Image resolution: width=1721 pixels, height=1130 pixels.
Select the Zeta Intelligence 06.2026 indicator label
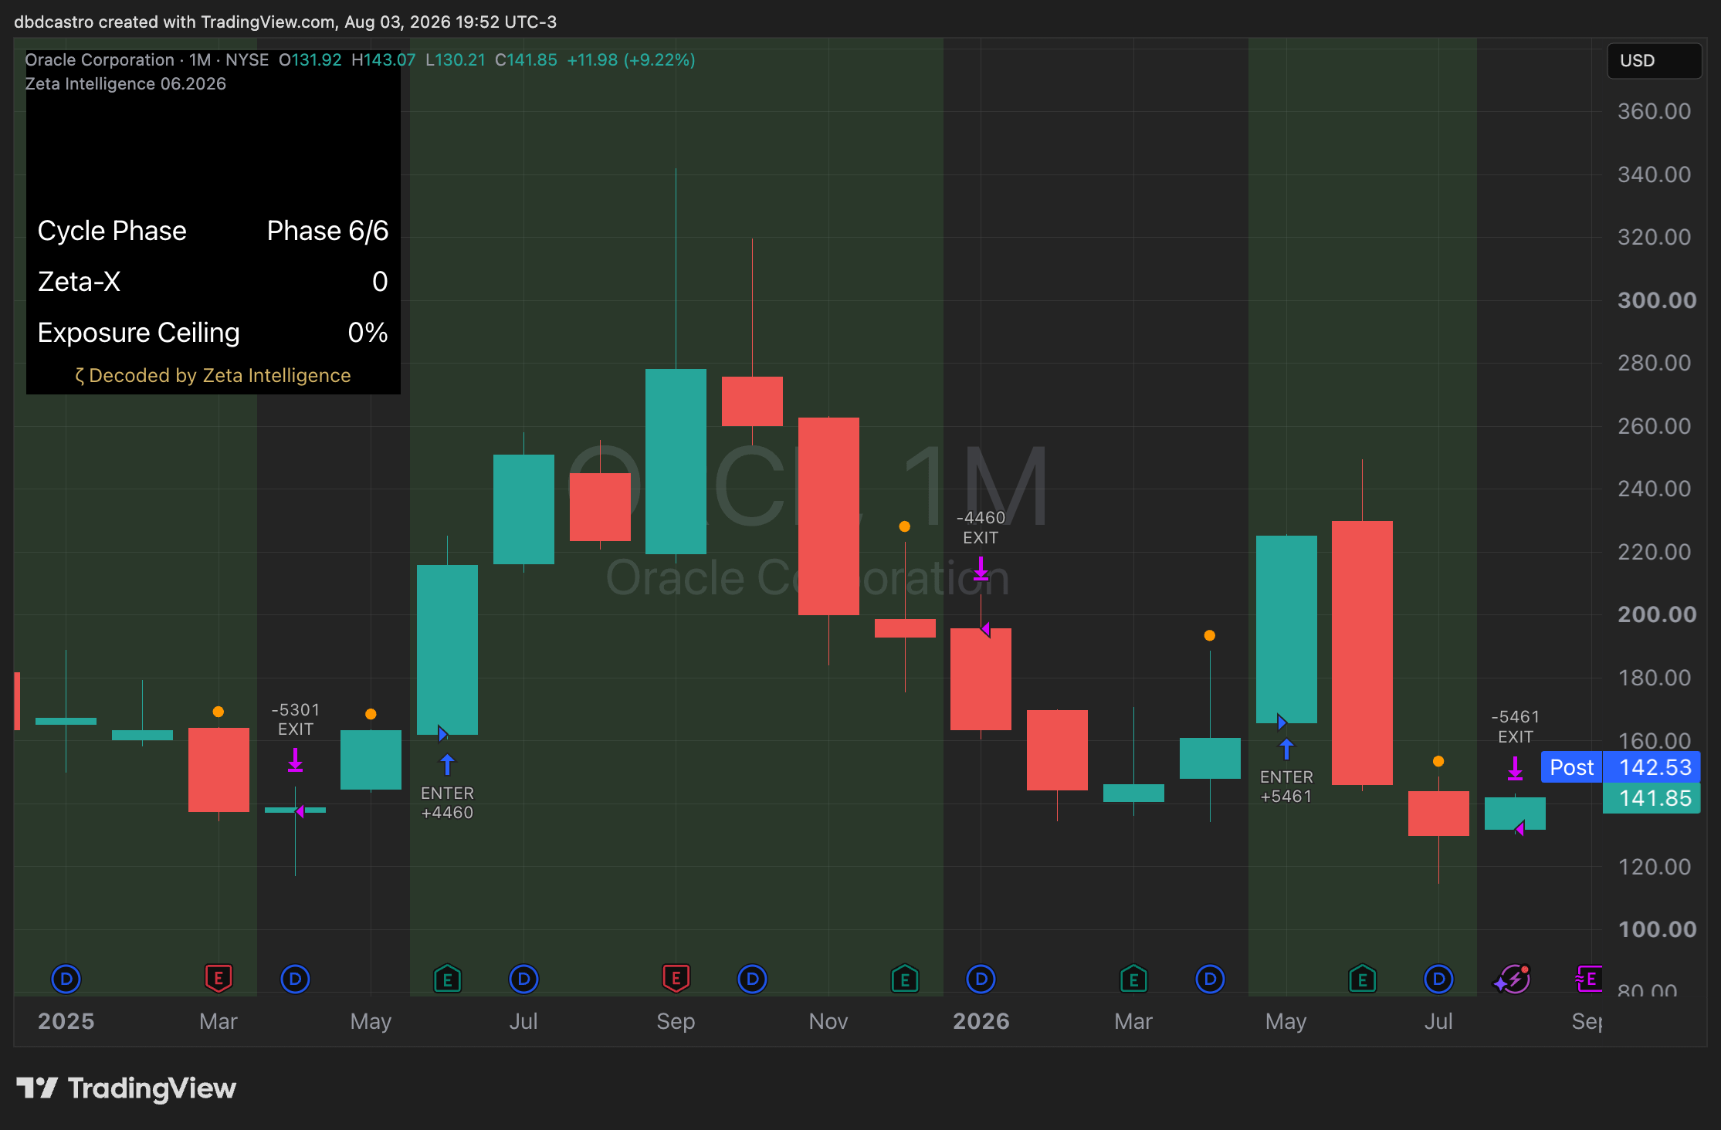click(125, 83)
